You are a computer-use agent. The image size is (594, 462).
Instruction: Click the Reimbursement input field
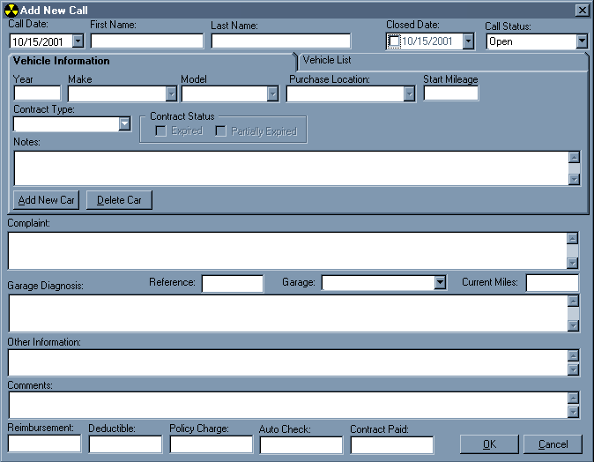click(44, 443)
